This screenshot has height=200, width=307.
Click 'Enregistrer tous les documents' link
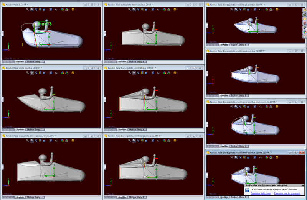pos(287,193)
